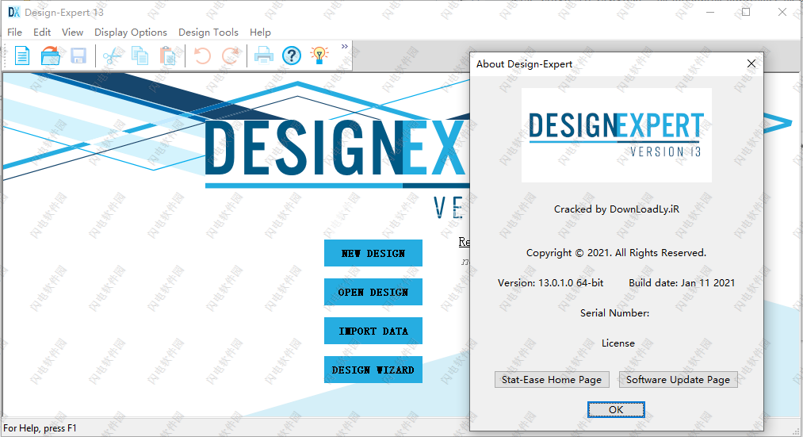The image size is (803, 437).
Task: Open the Help menu
Action: point(260,33)
